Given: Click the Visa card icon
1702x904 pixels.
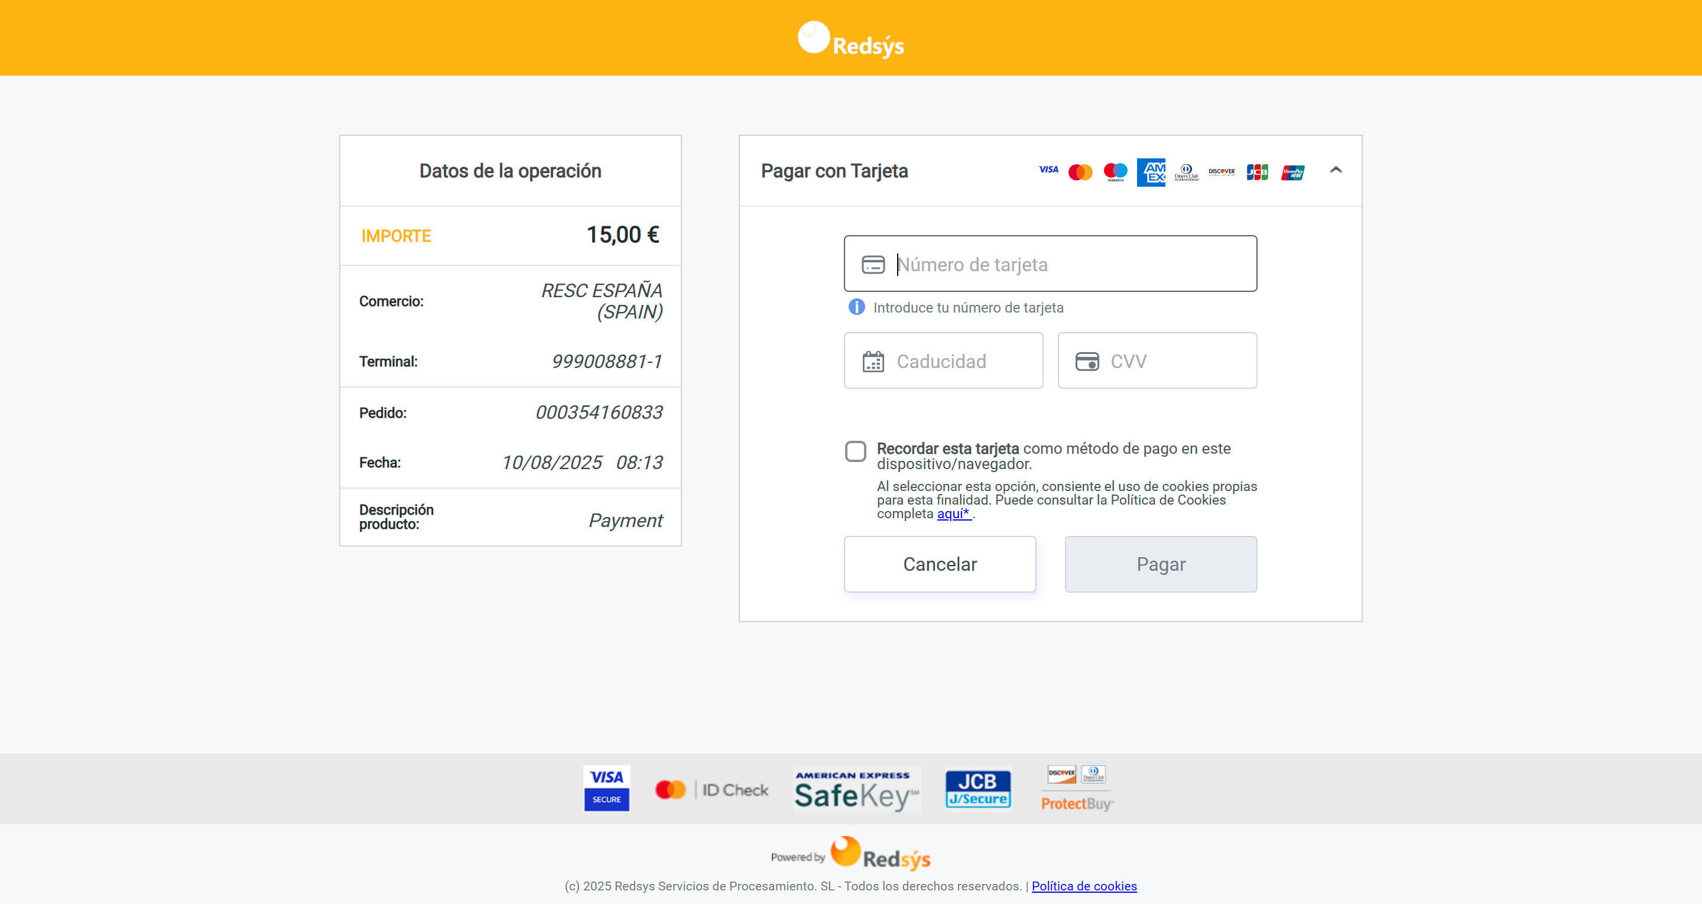Looking at the screenshot, I should pos(1048,170).
